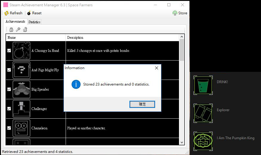This screenshot has width=261, height=155.
Task: Click 'Killed 3 chompys at once' description
Action: click(x=98, y=51)
